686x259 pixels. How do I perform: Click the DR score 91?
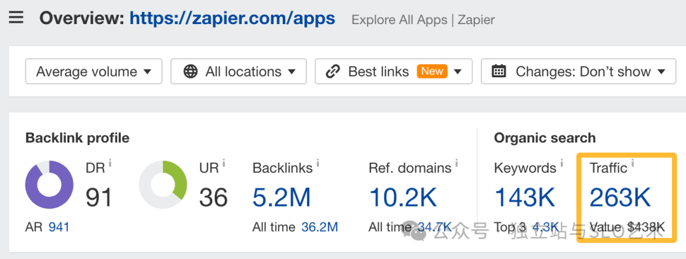click(99, 198)
